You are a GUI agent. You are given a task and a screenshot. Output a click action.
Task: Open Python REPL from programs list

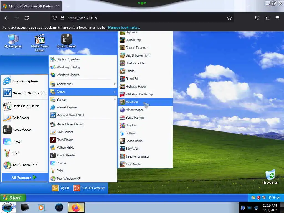[x=83, y=148]
